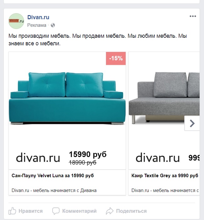Open the turquoise sofa product image
204x220 pixels.
pos(67,99)
